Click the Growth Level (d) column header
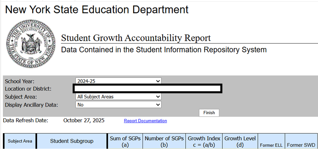 pos(240,141)
